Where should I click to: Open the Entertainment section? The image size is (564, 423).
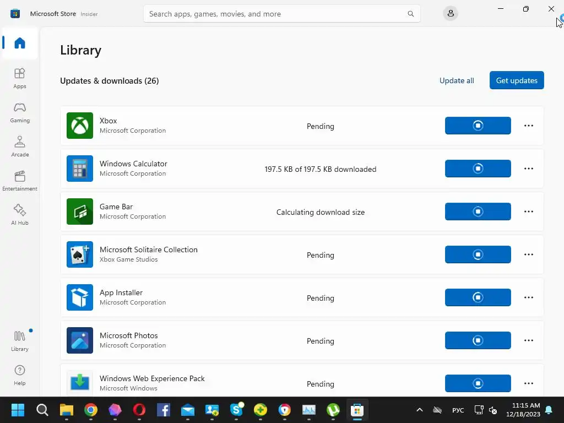coord(20,181)
